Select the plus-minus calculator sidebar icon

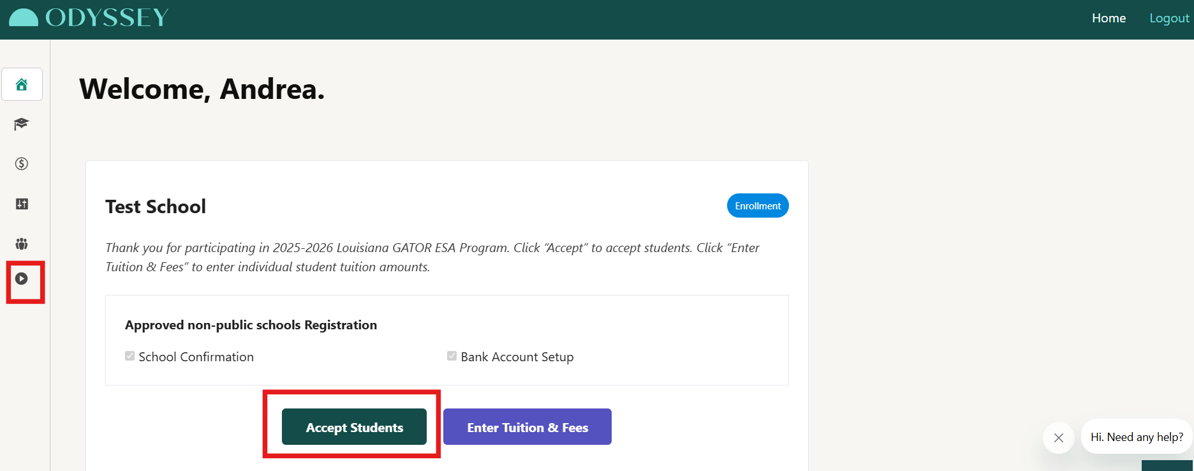(x=22, y=204)
